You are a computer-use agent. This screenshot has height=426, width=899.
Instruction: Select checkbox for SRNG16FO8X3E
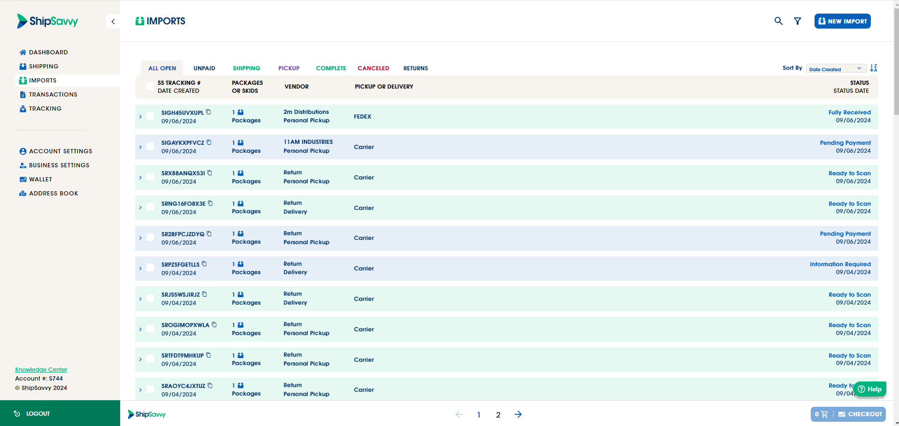point(150,207)
